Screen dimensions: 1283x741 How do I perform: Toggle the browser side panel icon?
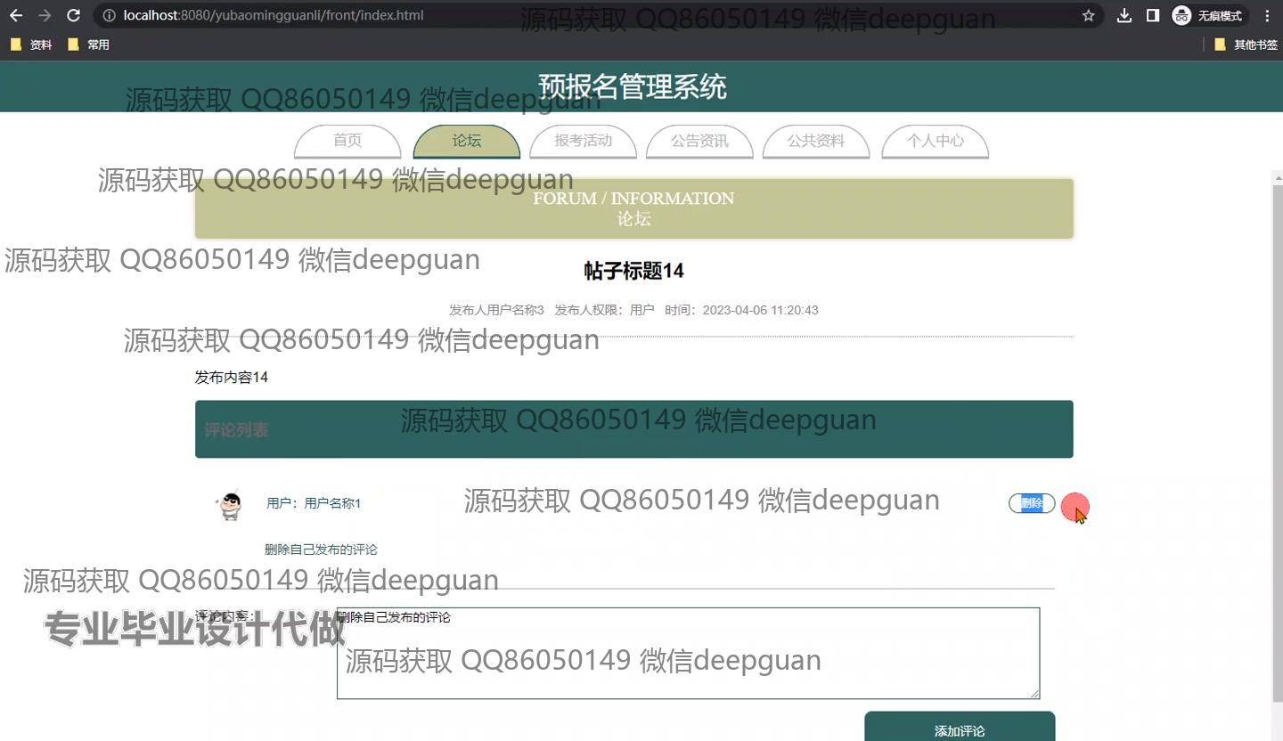(x=1152, y=15)
